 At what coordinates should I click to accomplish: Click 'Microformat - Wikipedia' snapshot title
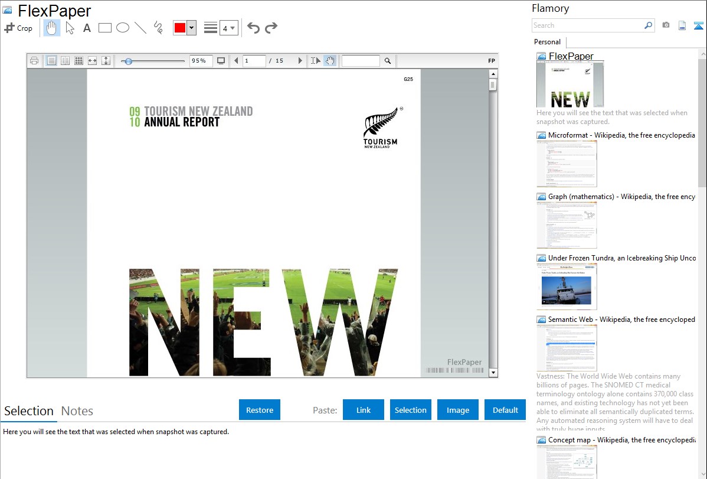point(621,135)
